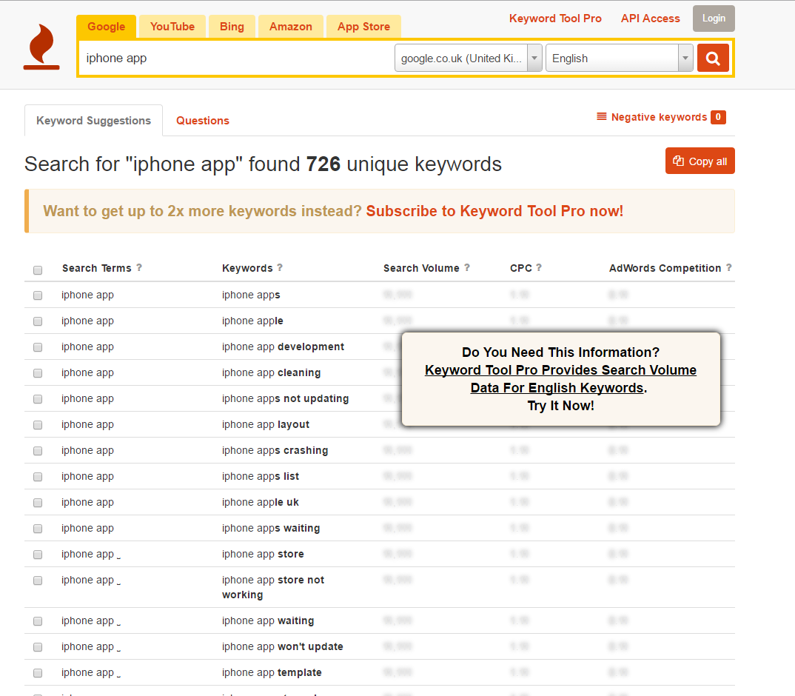Click the keyword 'iphone app store not working'
Viewport: 795px width, 696px height.
[273, 587]
